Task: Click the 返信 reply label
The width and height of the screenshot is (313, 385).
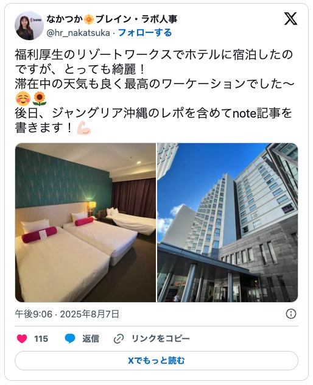Action: [91, 339]
